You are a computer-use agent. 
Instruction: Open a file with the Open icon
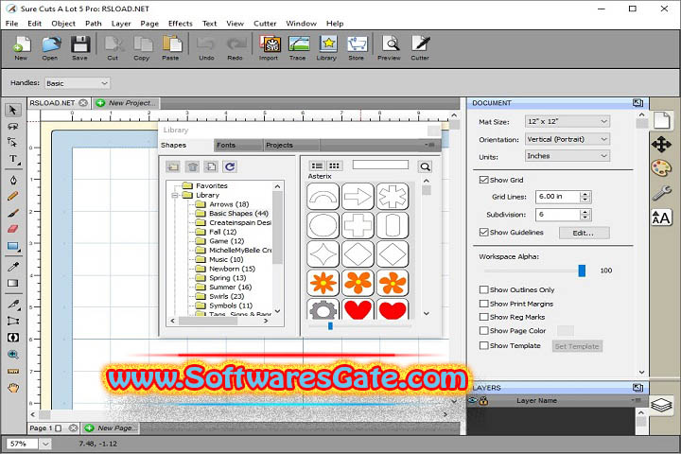(50, 47)
